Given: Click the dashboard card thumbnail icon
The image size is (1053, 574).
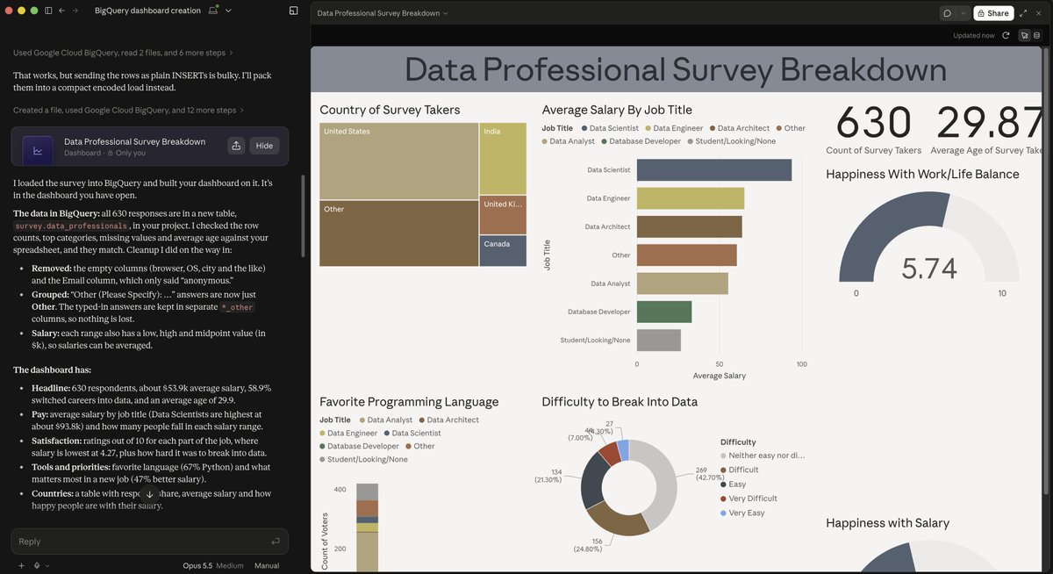Looking at the screenshot, I should [39, 150].
